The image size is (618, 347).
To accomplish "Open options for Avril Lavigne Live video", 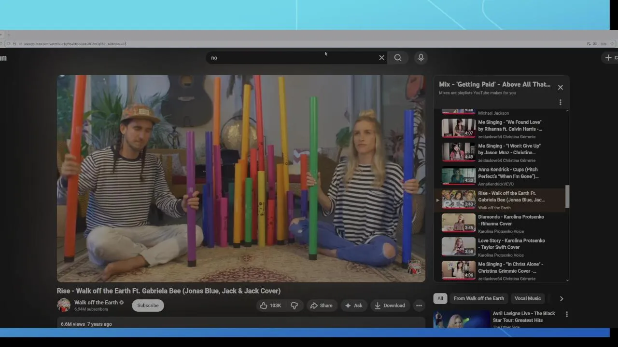I will click(x=567, y=314).
